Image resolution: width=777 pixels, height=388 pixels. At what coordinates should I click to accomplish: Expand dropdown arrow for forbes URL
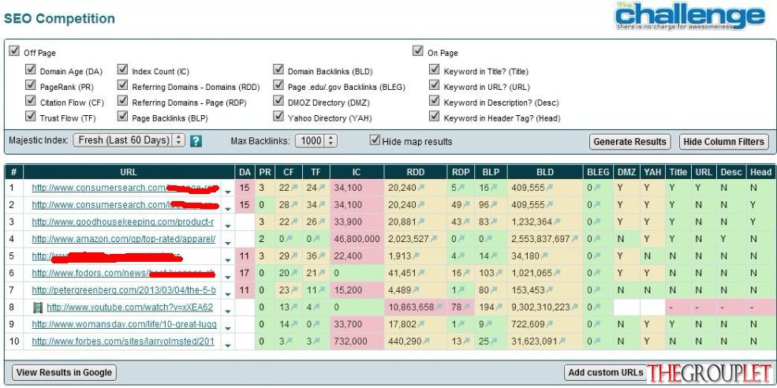227,345
